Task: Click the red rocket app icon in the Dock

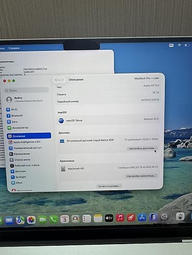Action: (131, 218)
